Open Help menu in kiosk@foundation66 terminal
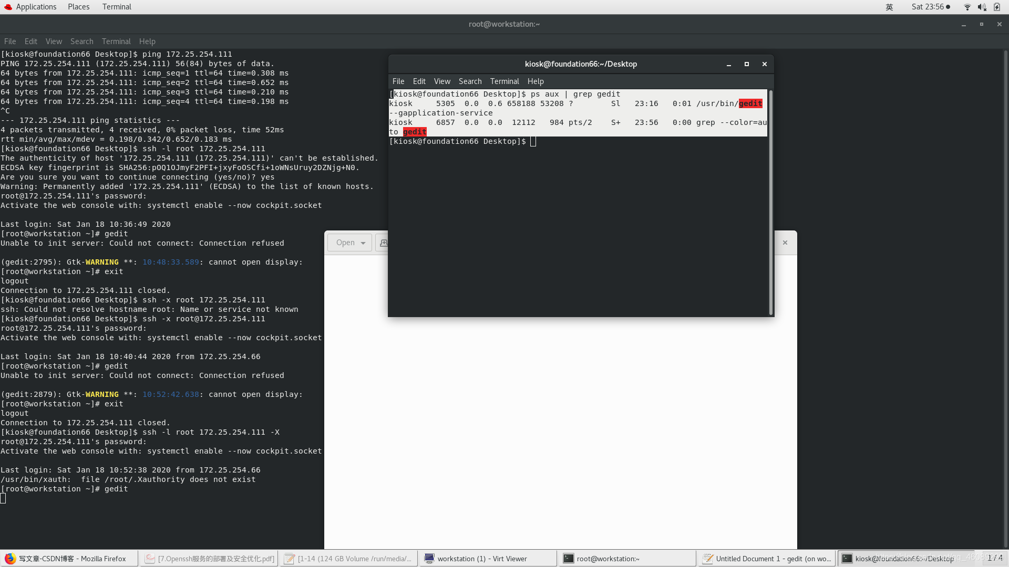 click(x=536, y=81)
